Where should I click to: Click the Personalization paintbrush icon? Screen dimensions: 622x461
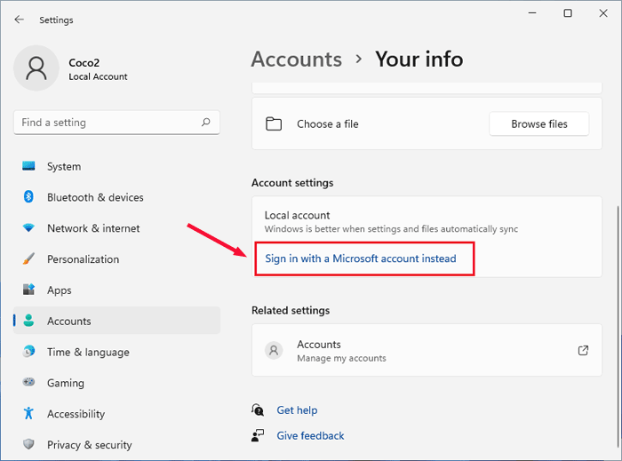(28, 258)
